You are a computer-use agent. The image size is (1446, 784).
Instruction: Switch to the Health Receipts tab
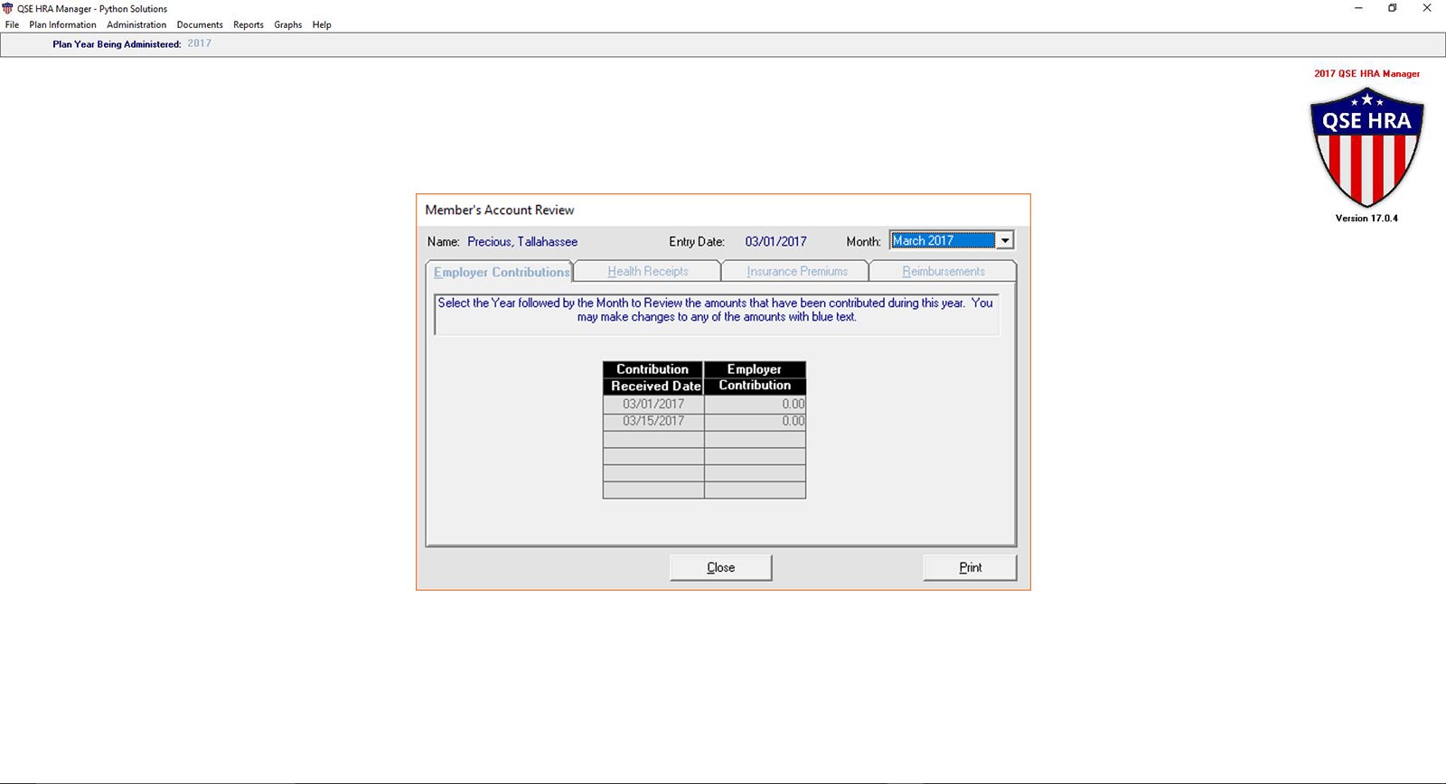pyautogui.click(x=647, y=271)
